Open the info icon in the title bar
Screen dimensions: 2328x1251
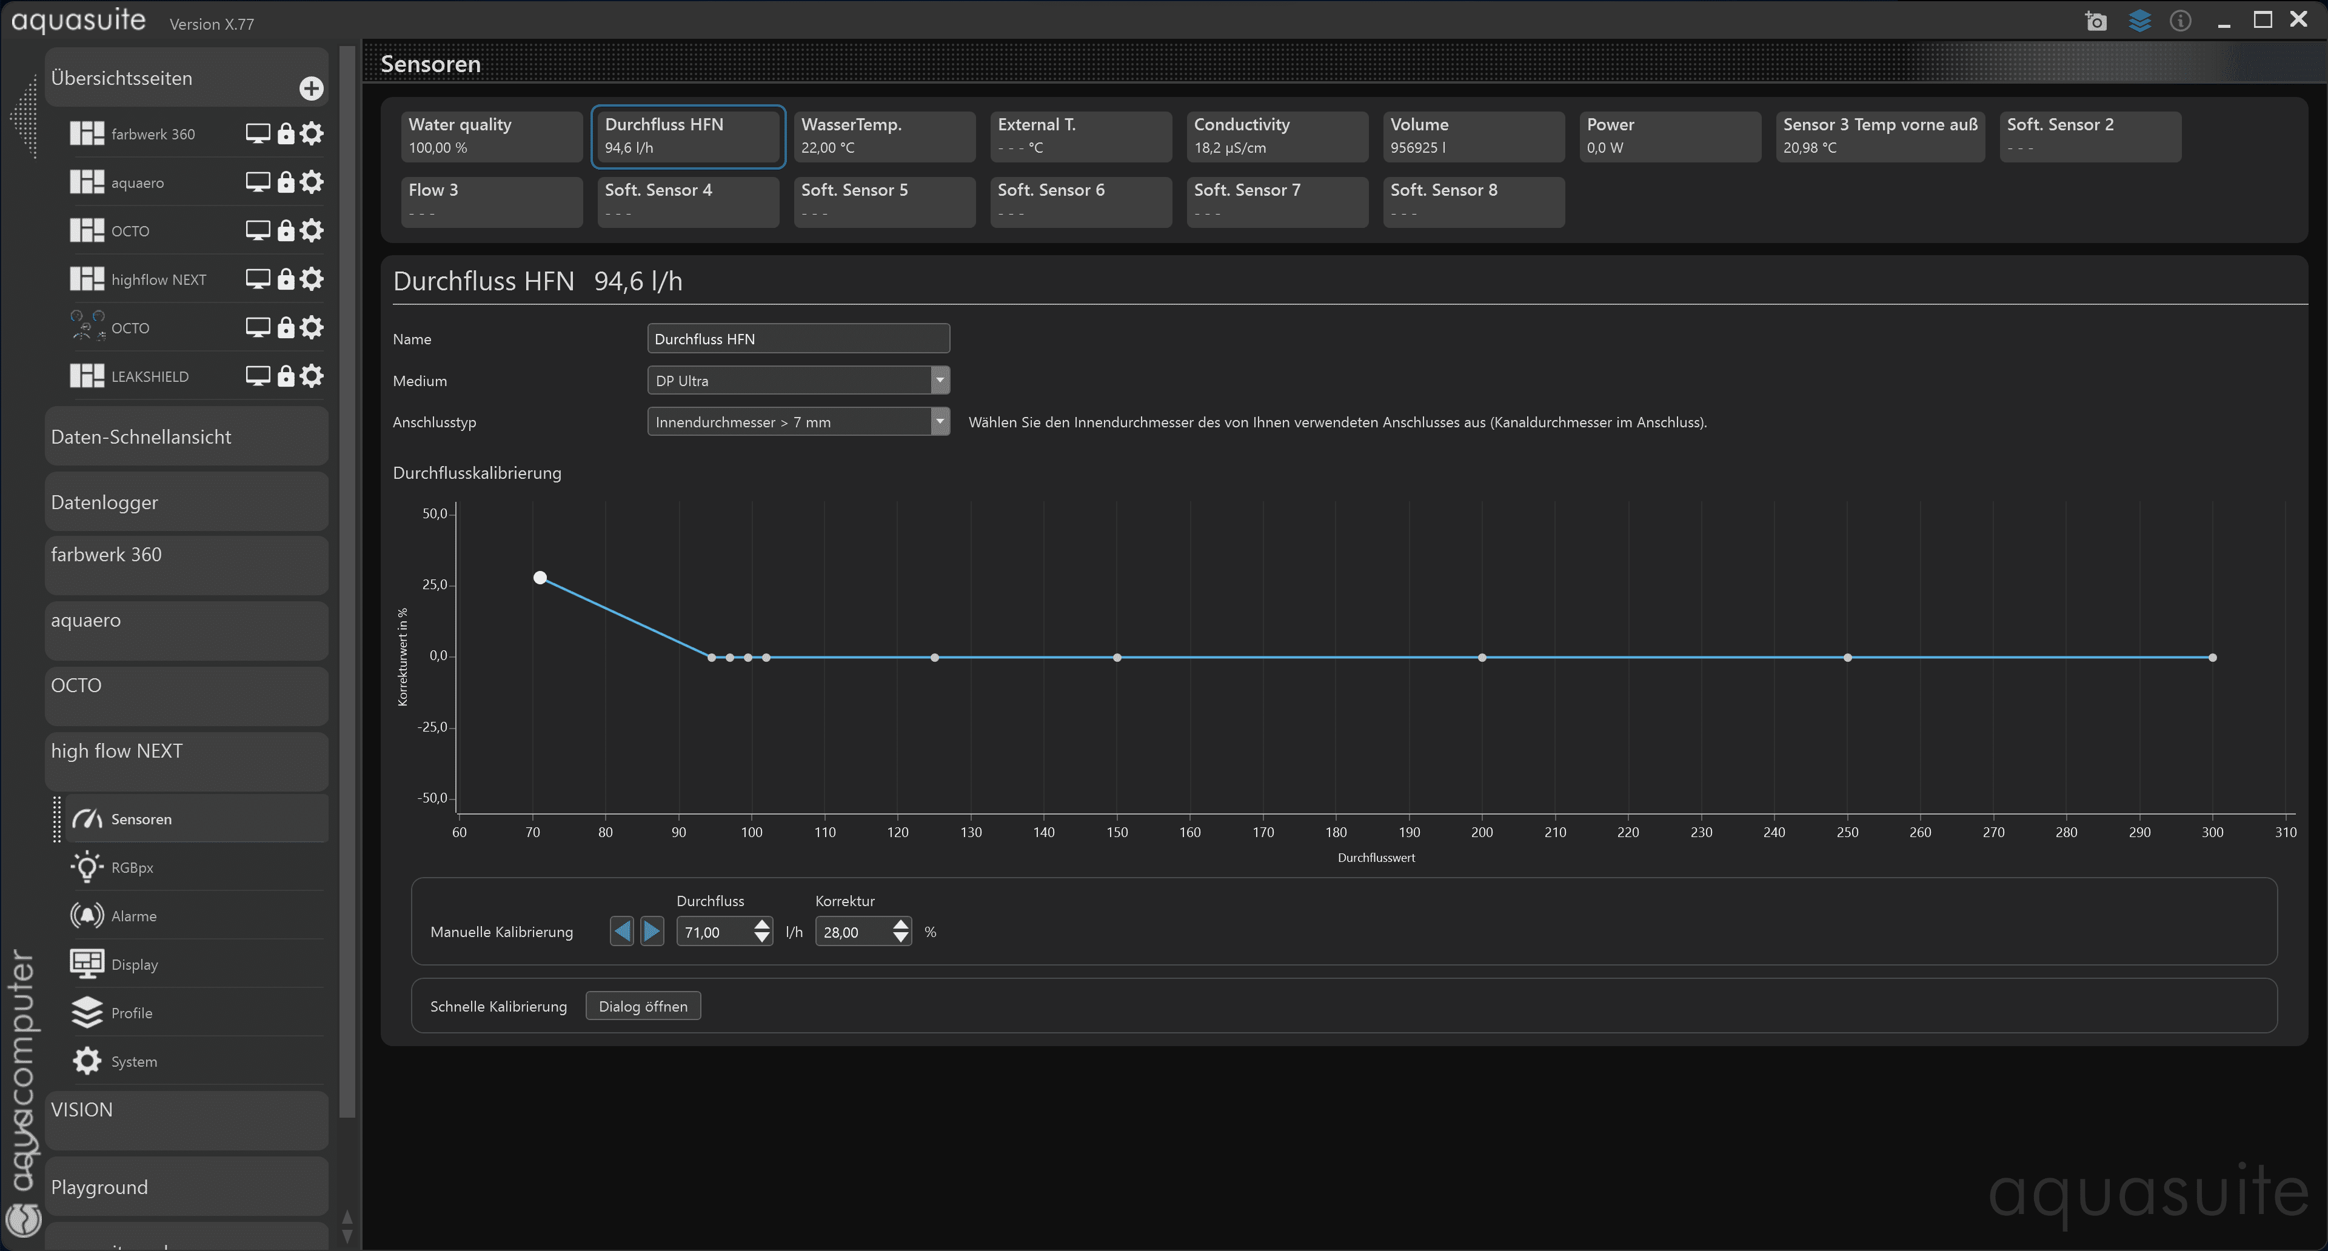2181,21
